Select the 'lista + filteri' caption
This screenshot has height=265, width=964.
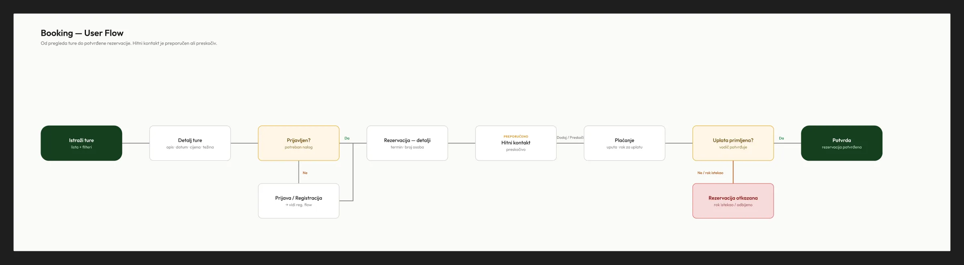click(81, 147)
